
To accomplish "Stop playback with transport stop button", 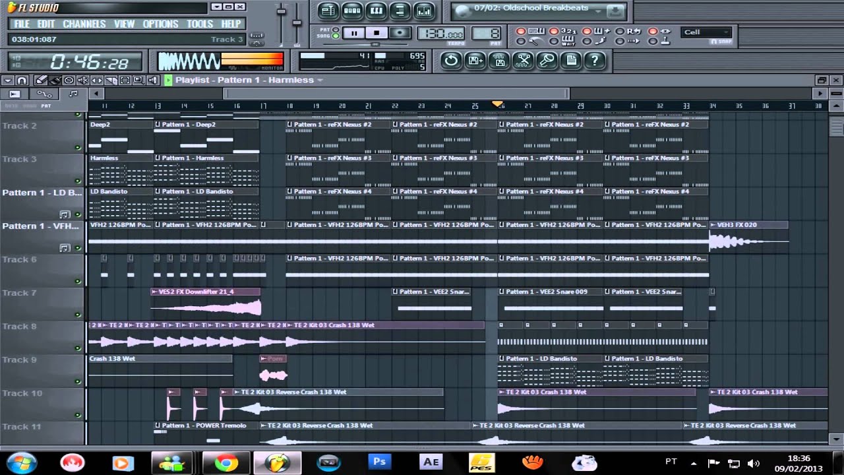I will [x=377, y=33].
